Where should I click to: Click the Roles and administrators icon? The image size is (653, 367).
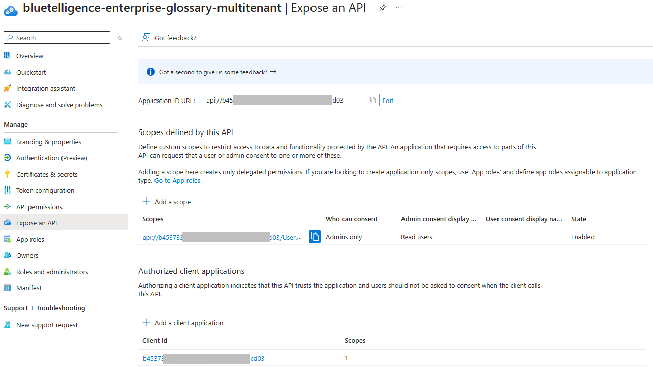click(x=7, y=272)
